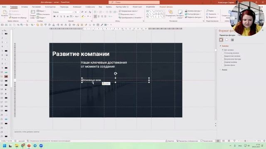Select Slide background fill (Заливка фона) option

point(229,65)
